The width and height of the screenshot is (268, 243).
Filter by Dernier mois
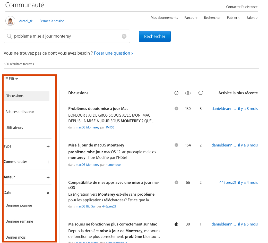[x=15, y=237]
